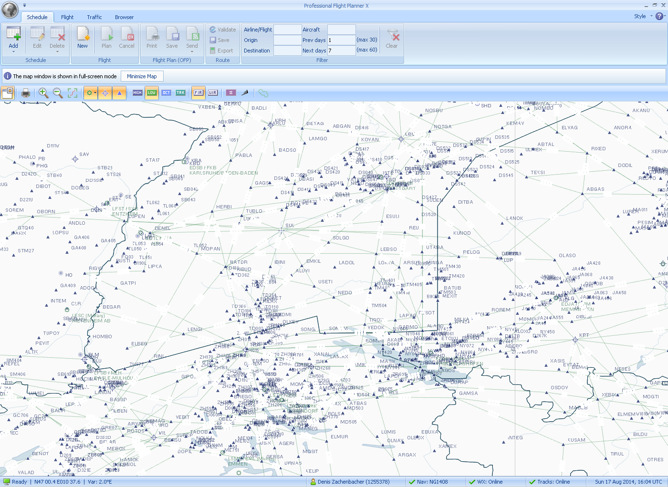Open quick access toolbar customize arrow

[x=25, y=6]
